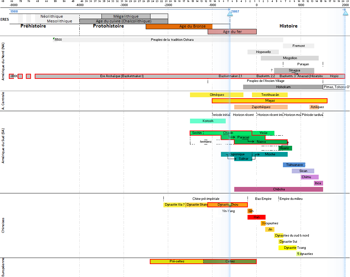This screenshot has height=277, width=350.
Task: Select the Chibcha civilization bar
Action: click(279, 189)
